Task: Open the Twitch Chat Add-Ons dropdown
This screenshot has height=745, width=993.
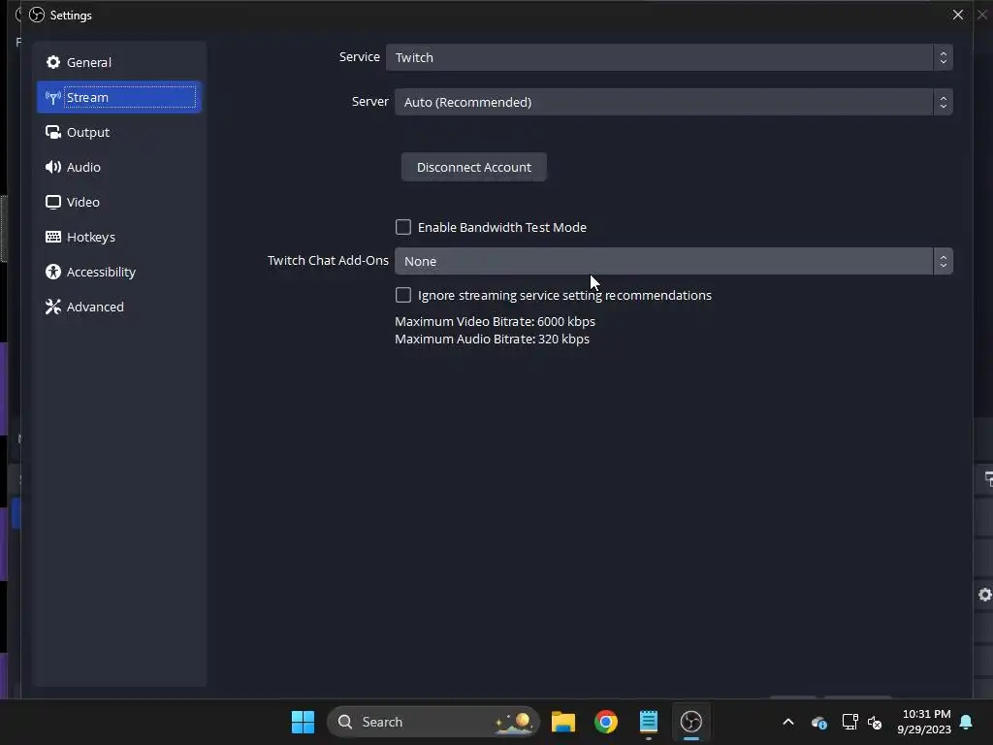Action: [673, 261]
